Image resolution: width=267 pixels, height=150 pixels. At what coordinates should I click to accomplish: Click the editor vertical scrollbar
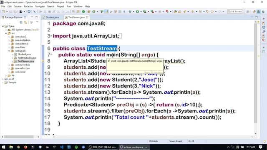(x=255, y=73)
